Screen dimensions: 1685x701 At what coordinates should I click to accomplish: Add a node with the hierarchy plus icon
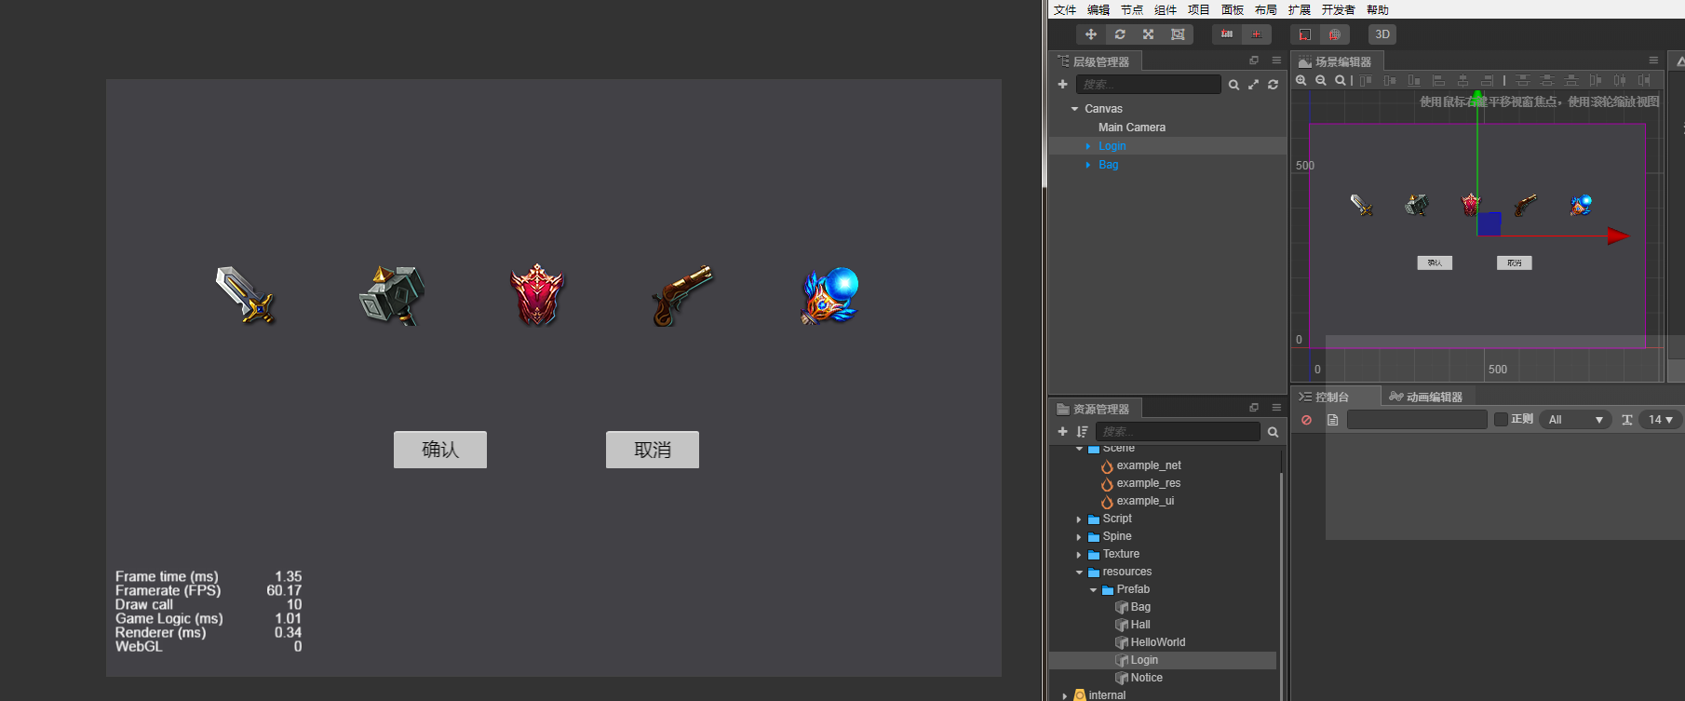(1062, 85)
